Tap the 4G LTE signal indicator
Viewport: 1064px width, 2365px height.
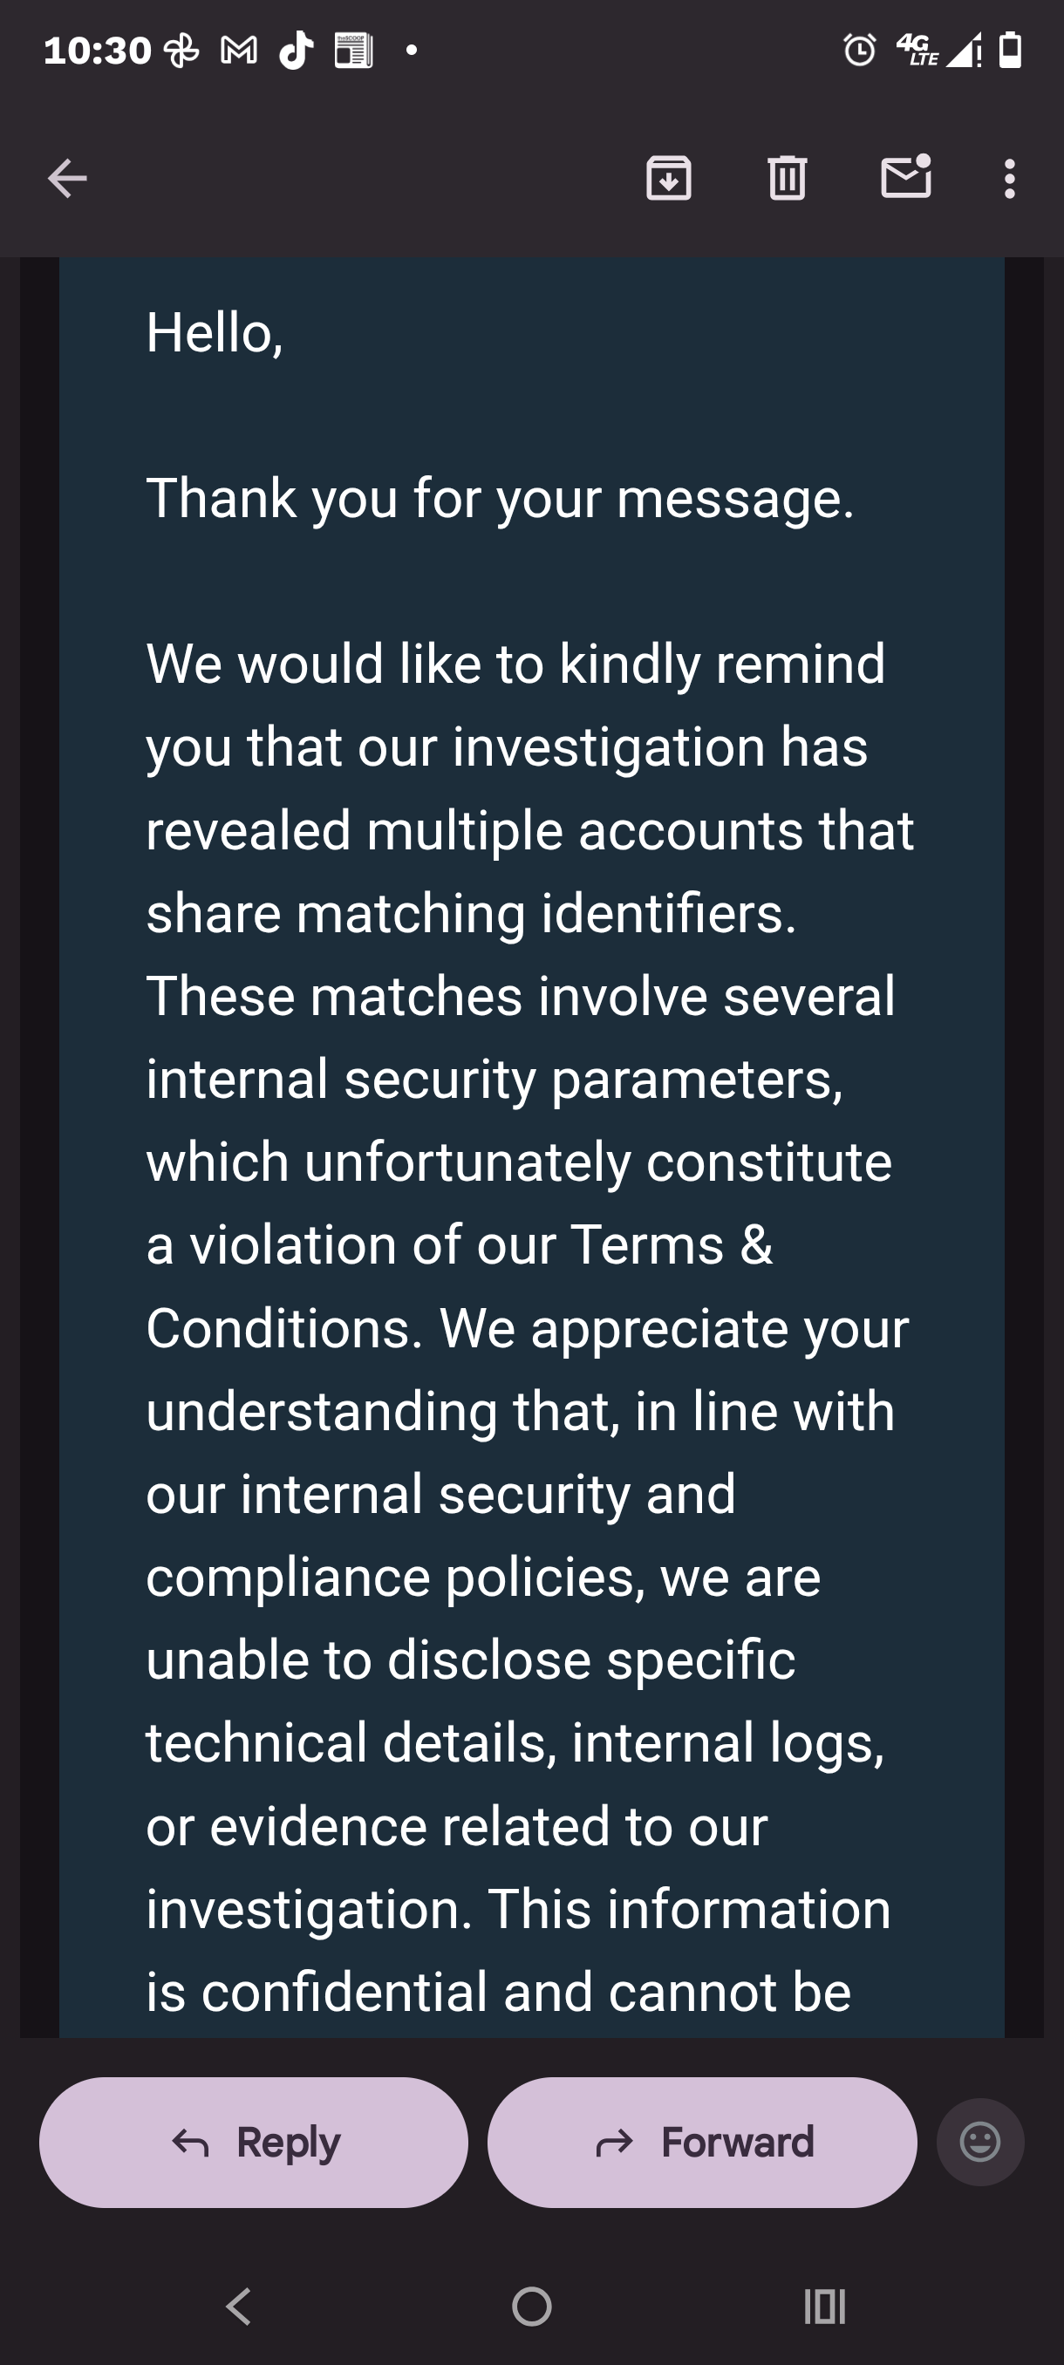[x=918, y=51]
